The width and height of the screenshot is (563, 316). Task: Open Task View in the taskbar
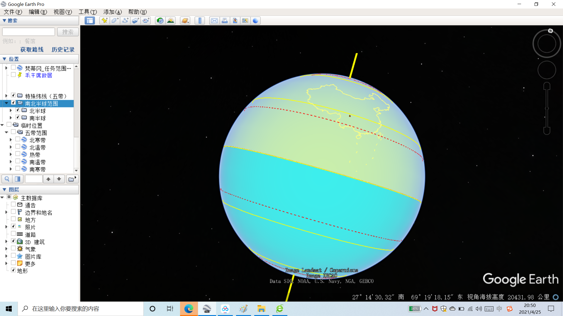coord(170,309)
